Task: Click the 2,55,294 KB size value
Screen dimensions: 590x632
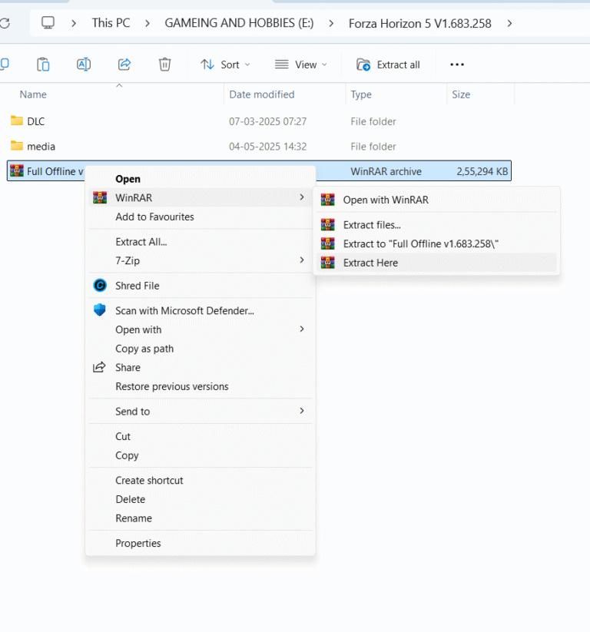Action: pyautogui.click(x=482, y=171)
